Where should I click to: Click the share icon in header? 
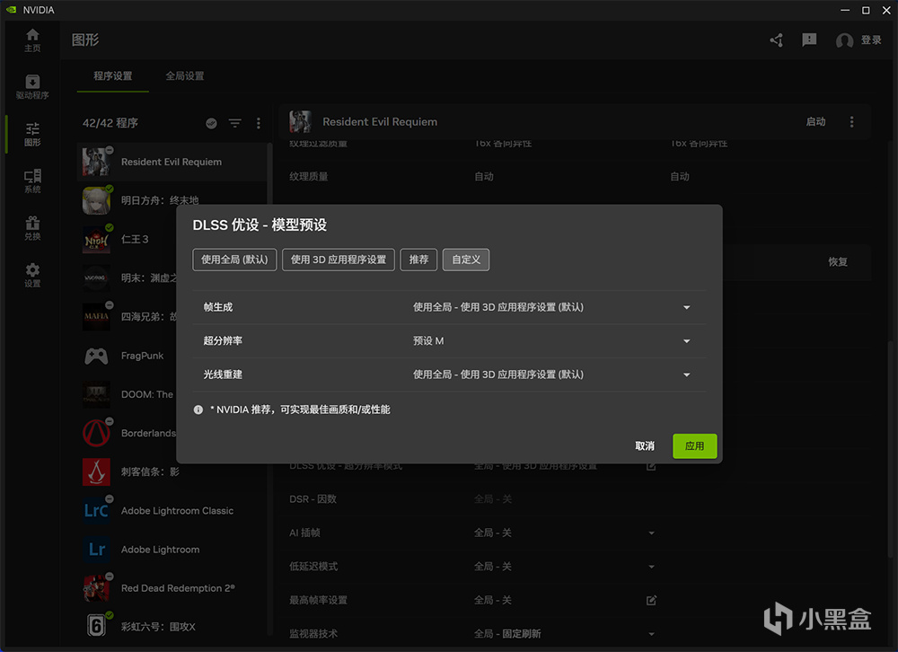click(x=777, y=40)
